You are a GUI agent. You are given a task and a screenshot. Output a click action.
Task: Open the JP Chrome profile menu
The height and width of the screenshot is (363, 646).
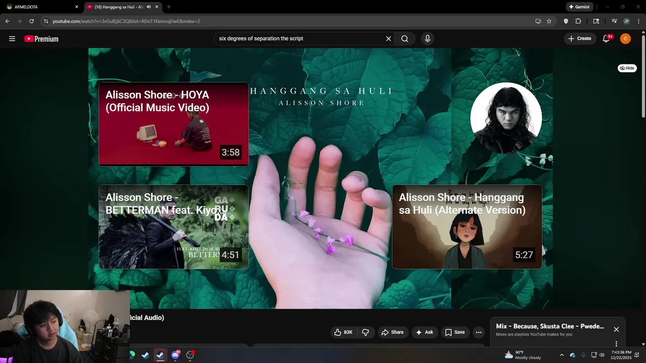tap(626, 21)
